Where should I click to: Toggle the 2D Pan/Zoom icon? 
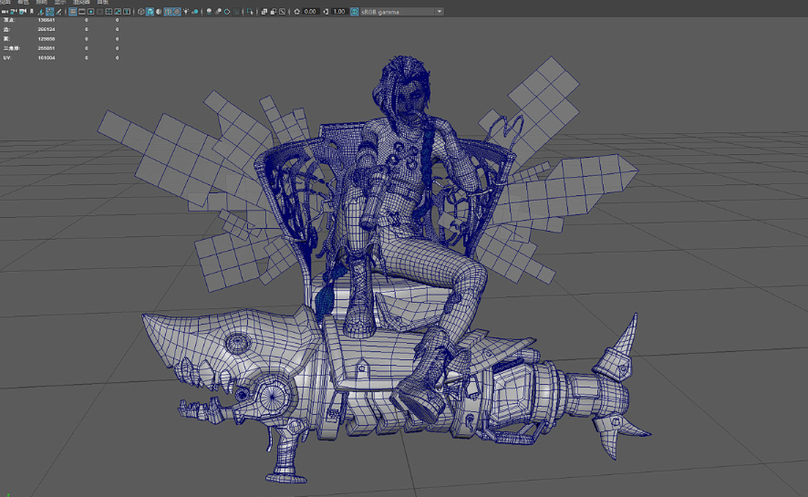49,11
